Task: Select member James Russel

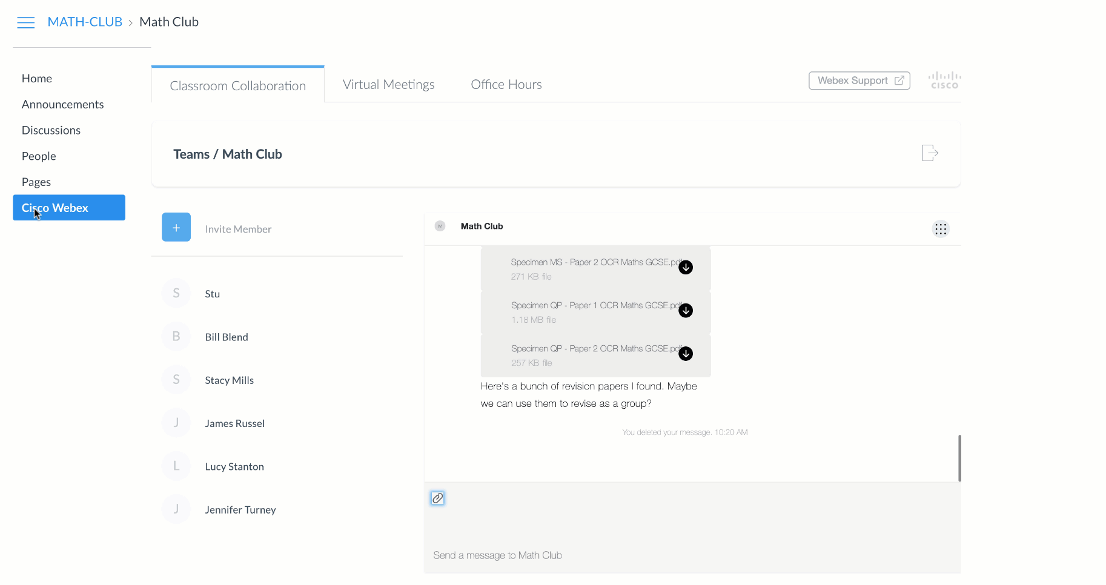Action: (x=234, y=423)
